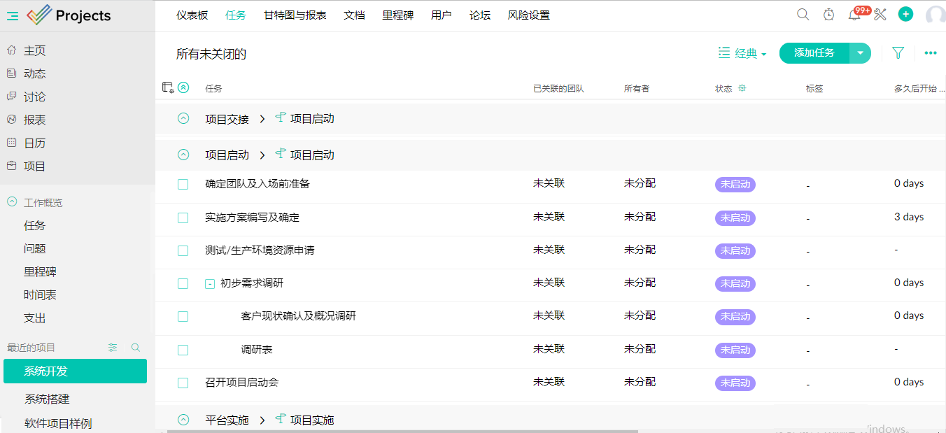The image size is (946, 433).
Task: Collapse the 平台实施 task list group
Action: click(183, 420)
